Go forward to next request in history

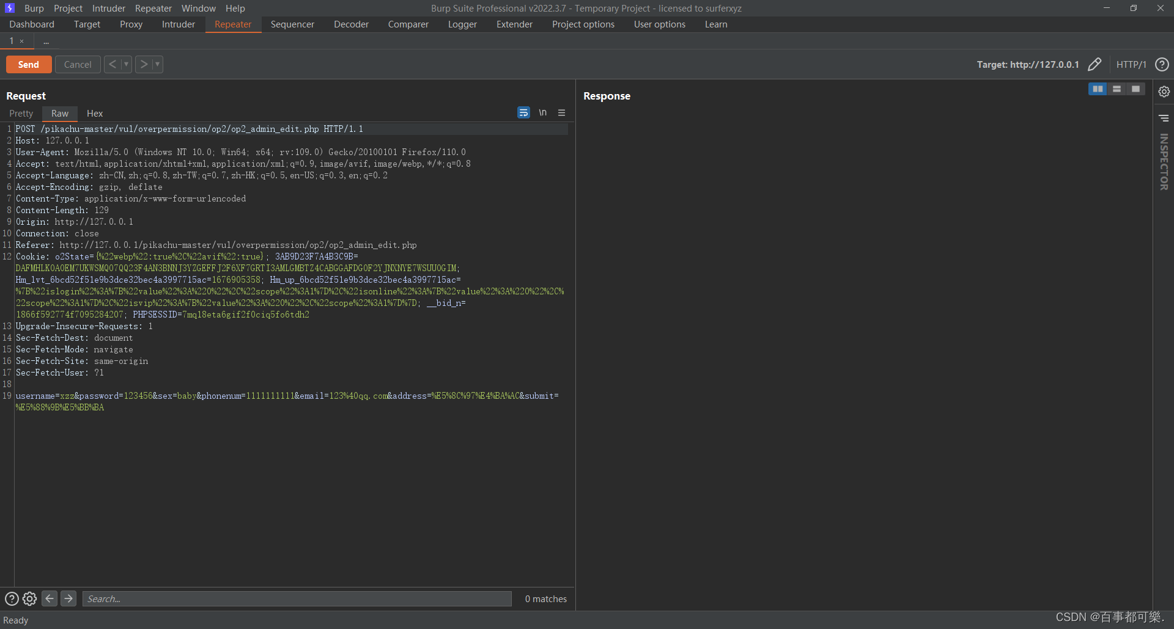(144, 64)
